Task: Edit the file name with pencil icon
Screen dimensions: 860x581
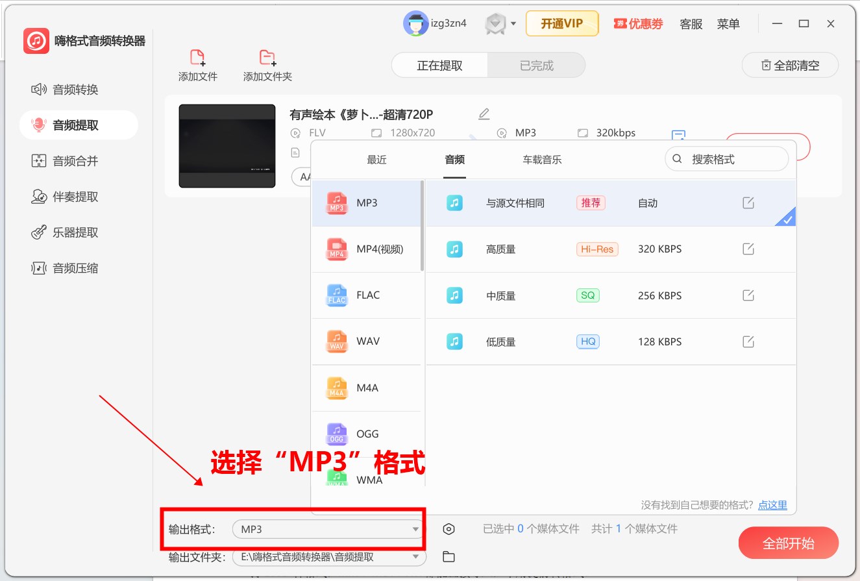Action: 484,114
